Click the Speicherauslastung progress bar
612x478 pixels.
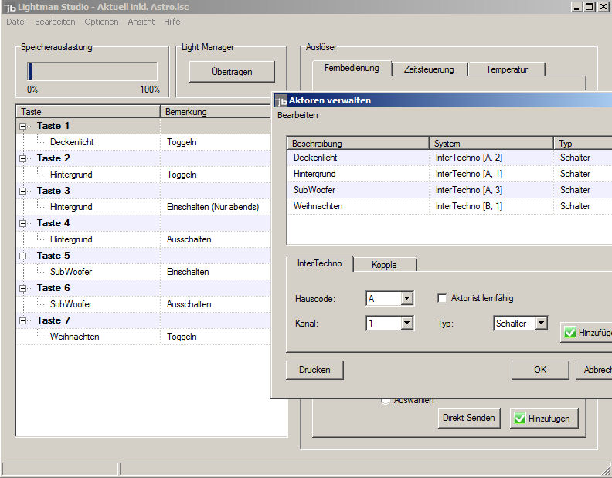tap(93, 72)
